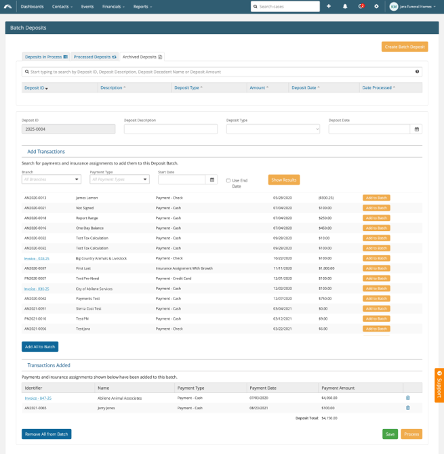Click Remove All from Batch

pyautogui.click(x=46, y=434)
